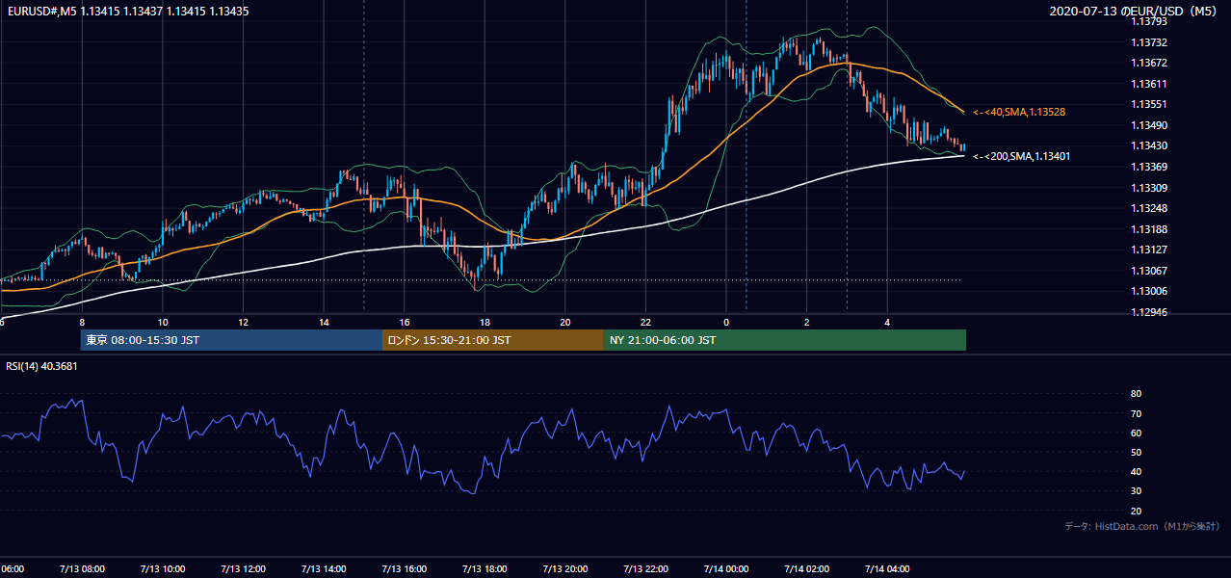Screen dimensions: 1231x578
Task: Click the 200 SMA label reading 1.13401
Action: point(1022,156)
